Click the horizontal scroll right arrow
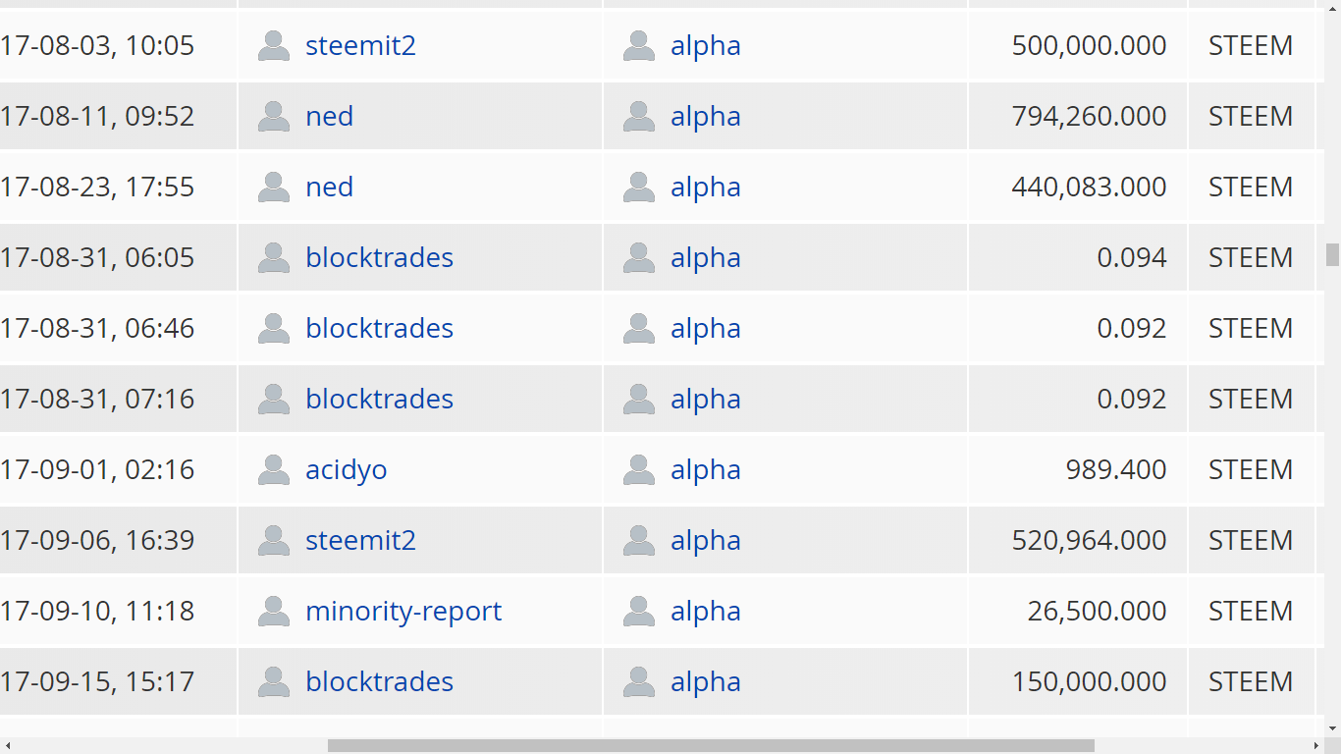Viewport: 1341px width, 754px height. tap(1314, 745)
